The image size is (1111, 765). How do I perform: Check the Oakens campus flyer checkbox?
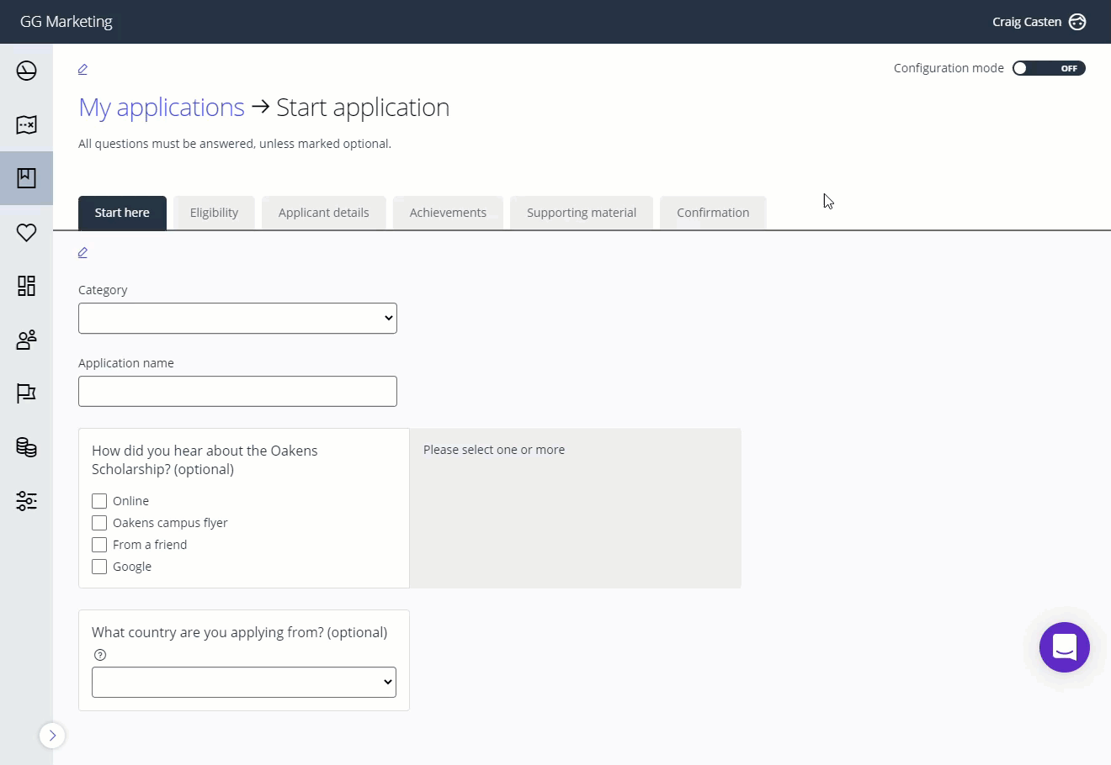pyautogui.click(x=98, y=522)
